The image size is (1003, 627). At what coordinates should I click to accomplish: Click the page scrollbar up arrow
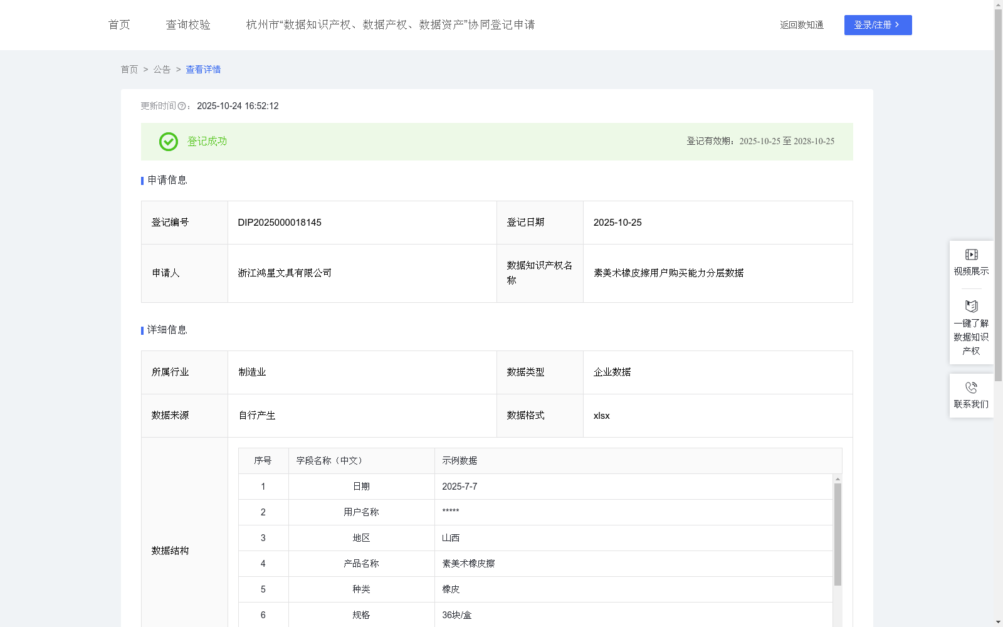pyautogui.click(x=998, y=4)
